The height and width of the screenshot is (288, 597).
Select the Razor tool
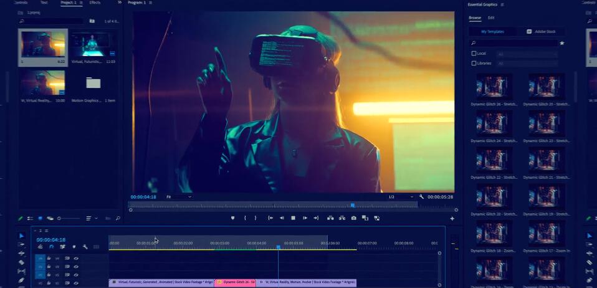(x=21, y=262)
